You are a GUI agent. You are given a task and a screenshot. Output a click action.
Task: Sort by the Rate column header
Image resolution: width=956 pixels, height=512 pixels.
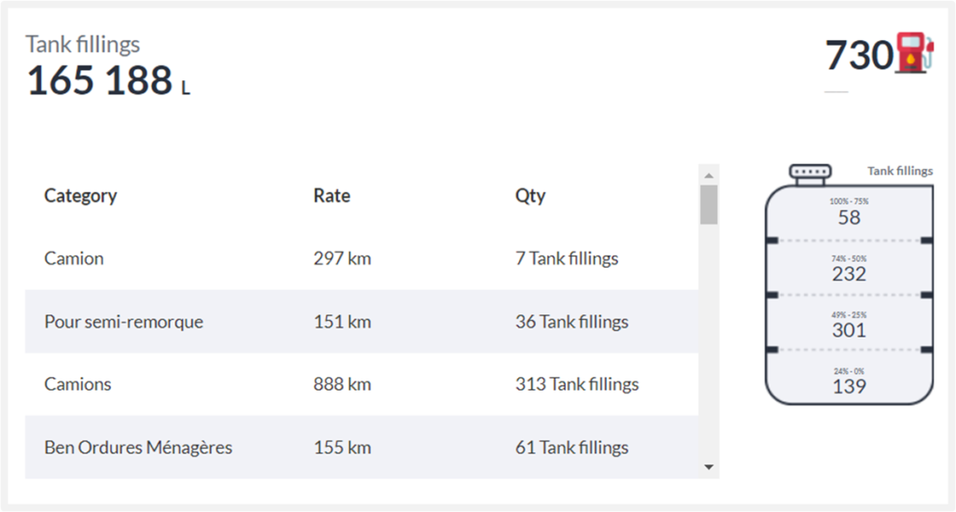pyautogui.click(x=331, y=196)
